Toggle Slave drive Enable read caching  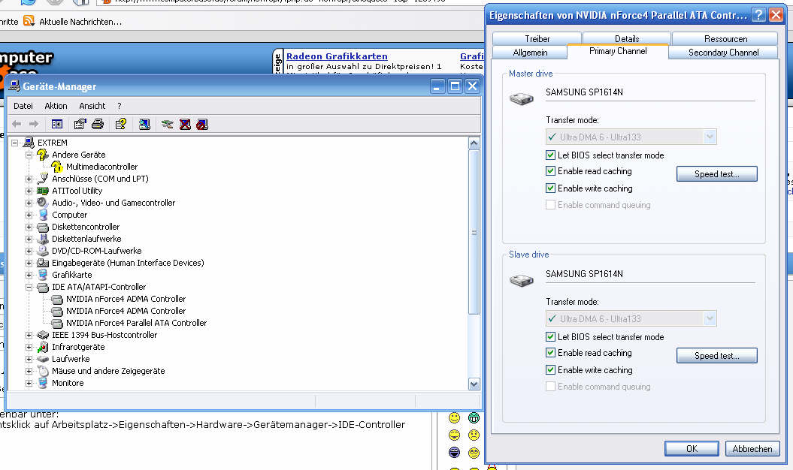pos(550,352)
